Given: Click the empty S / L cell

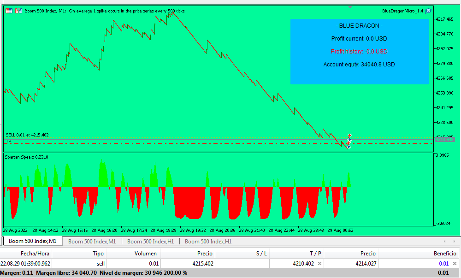Looking at the screenshot, I should point(242,264).
